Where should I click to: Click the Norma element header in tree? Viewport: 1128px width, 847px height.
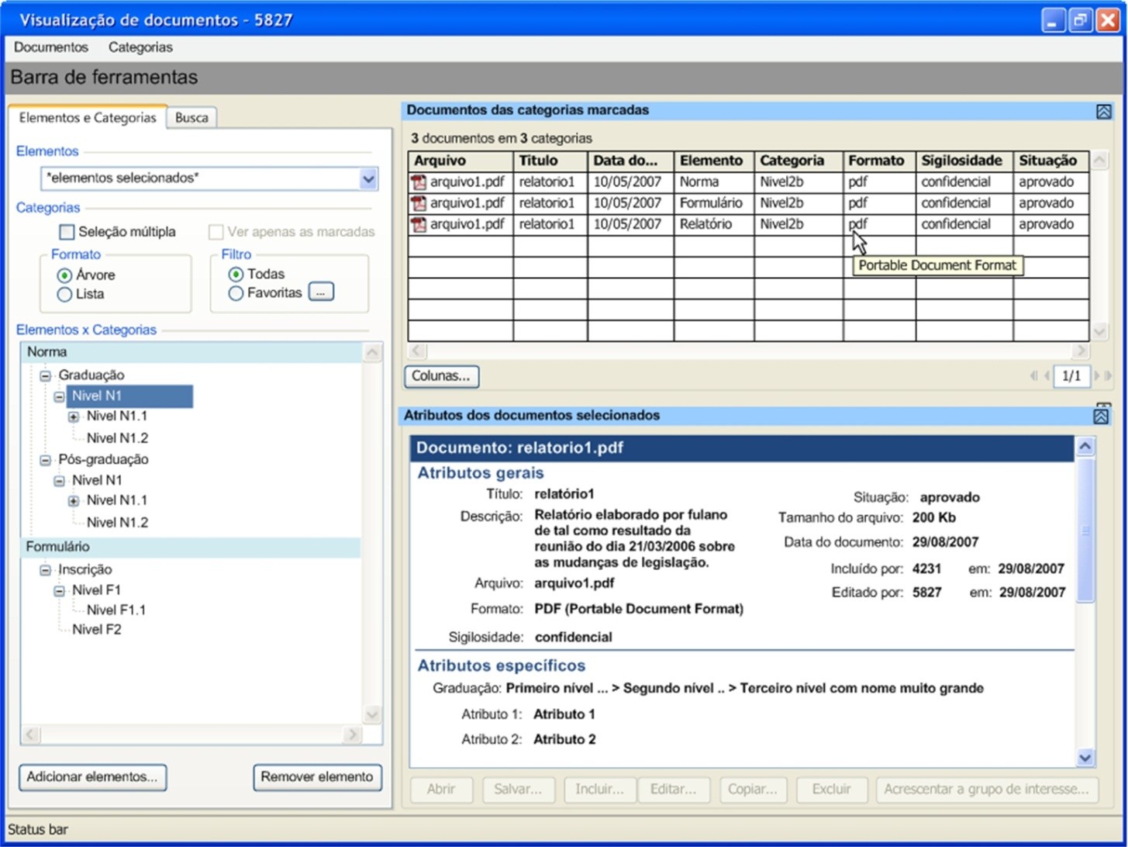tap(191, 353)
